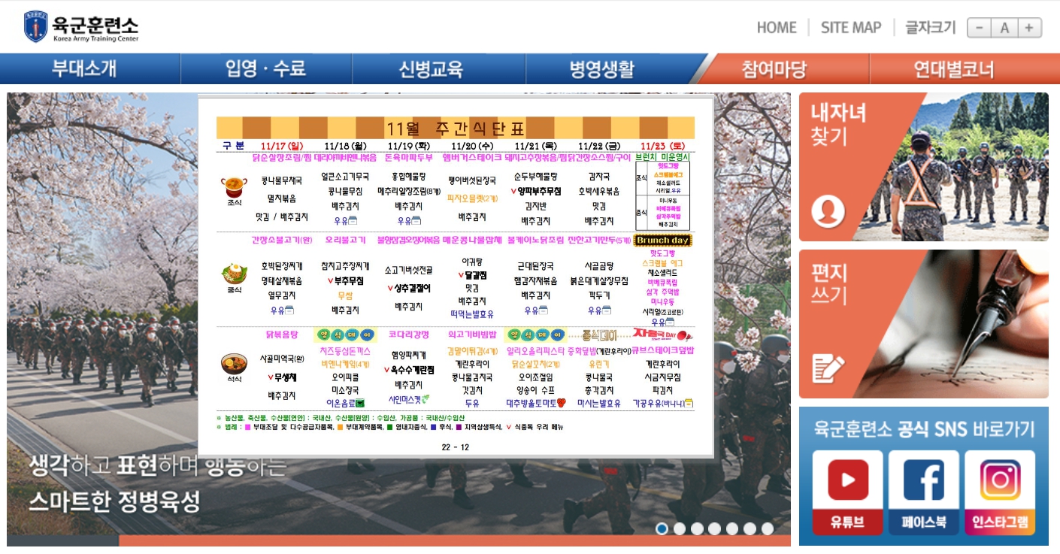Open the 참여마당 menu
Viewport: 1060px width, 554px height.
774,69
